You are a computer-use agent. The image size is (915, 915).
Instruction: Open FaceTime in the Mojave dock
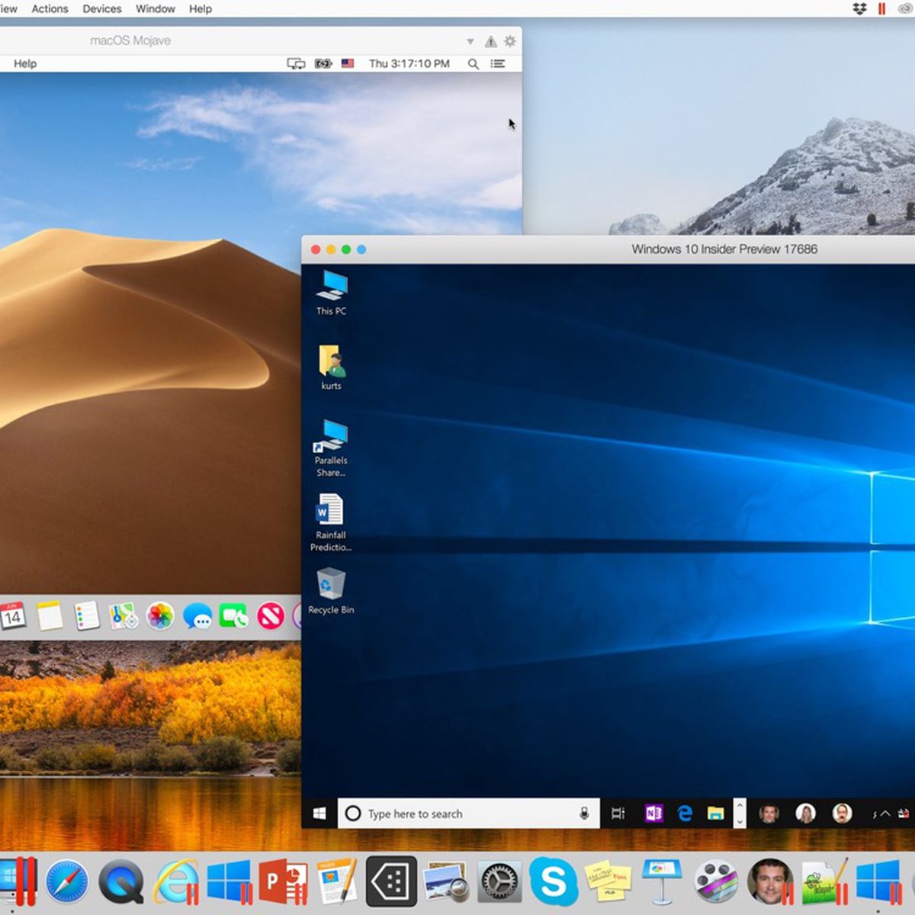click(x=233, y=616)
